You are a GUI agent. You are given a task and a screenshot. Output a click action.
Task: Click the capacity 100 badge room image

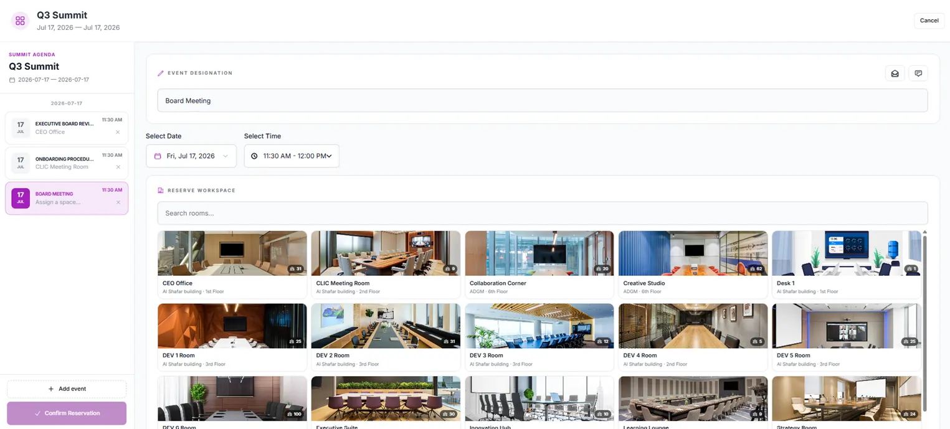(232, 398)
